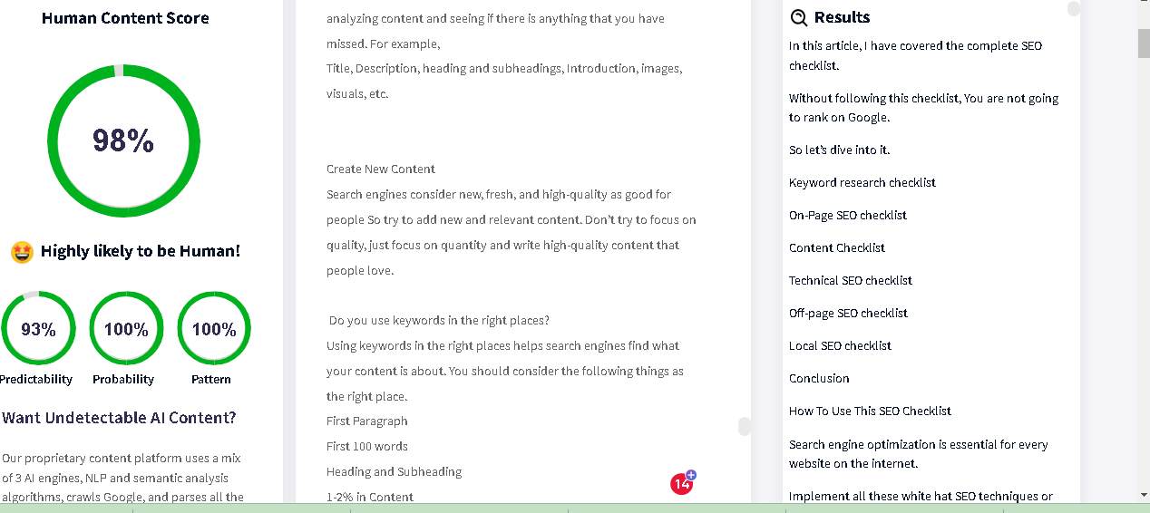Select the Keyword research checklist result line

[862, 182]
